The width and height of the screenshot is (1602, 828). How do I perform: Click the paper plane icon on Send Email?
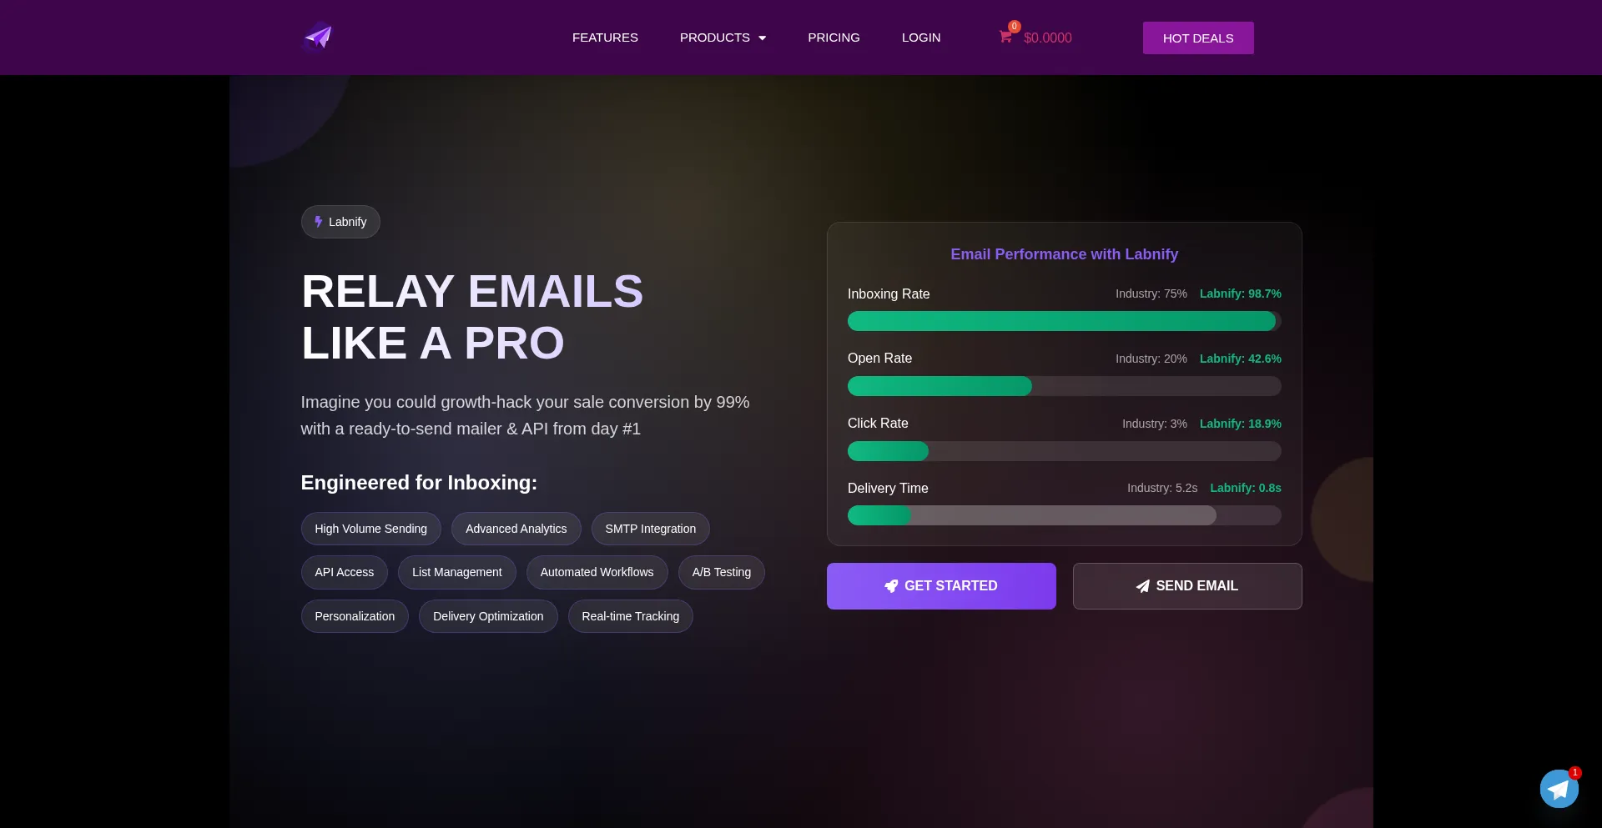1143,586
